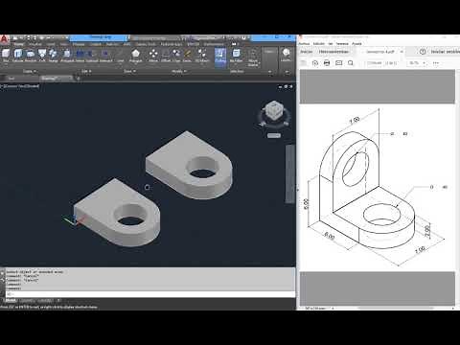Open Ventana menu in PDF reader
Screen dimensions: 460x345
pos(342,43)
